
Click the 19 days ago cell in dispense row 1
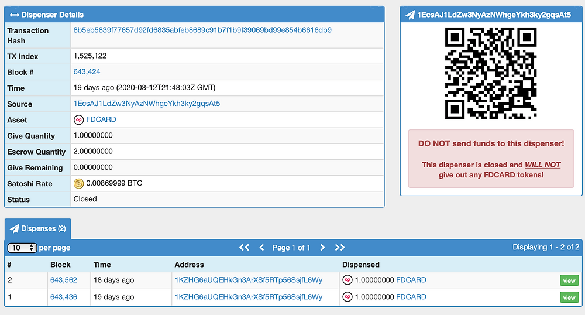click(114, 297)
